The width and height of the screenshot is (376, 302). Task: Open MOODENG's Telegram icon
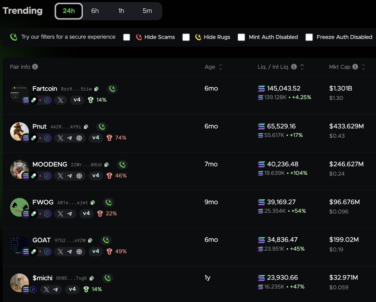[x=69, y=176]
